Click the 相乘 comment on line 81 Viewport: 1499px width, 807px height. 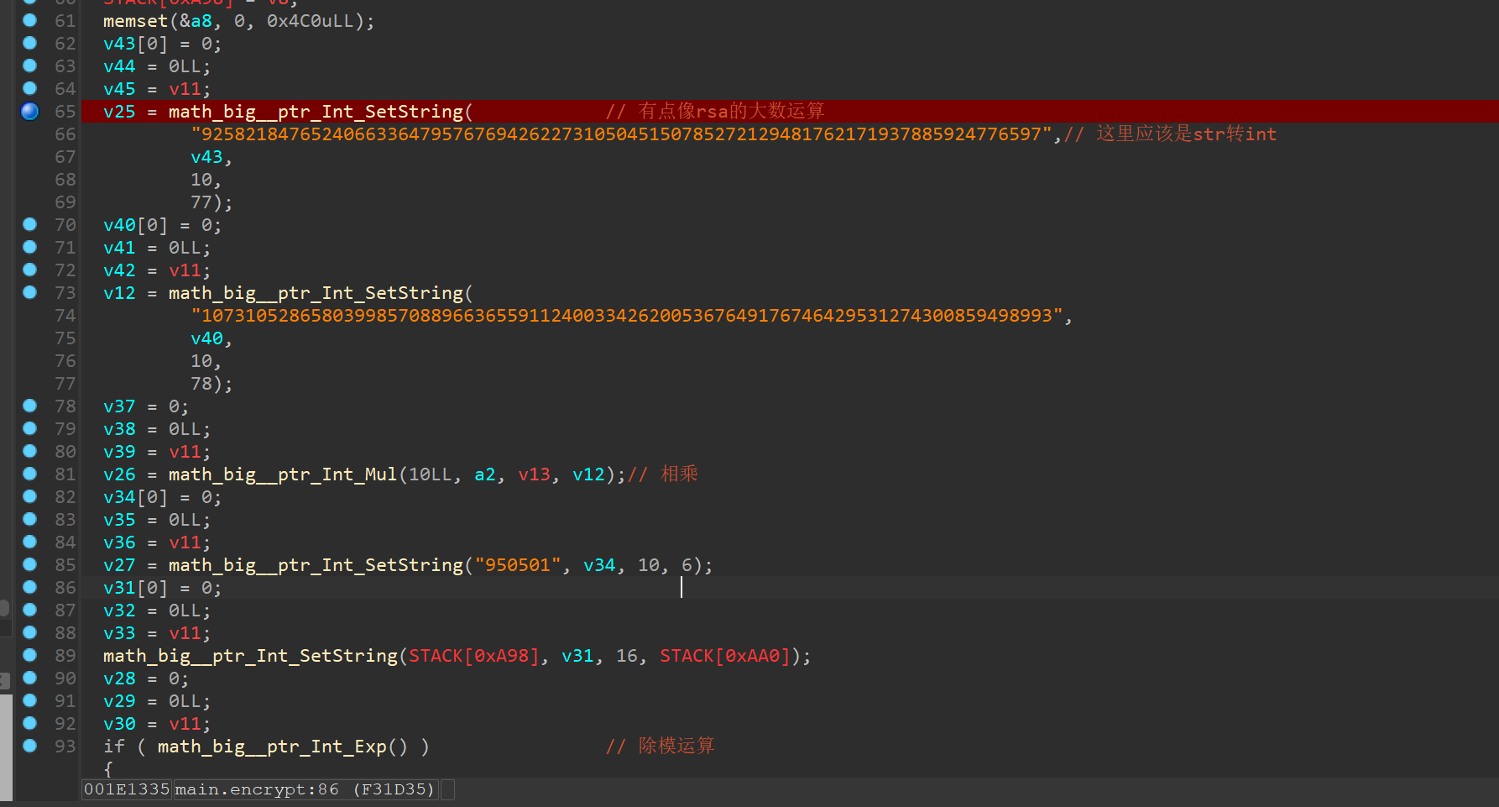point(679,474)
